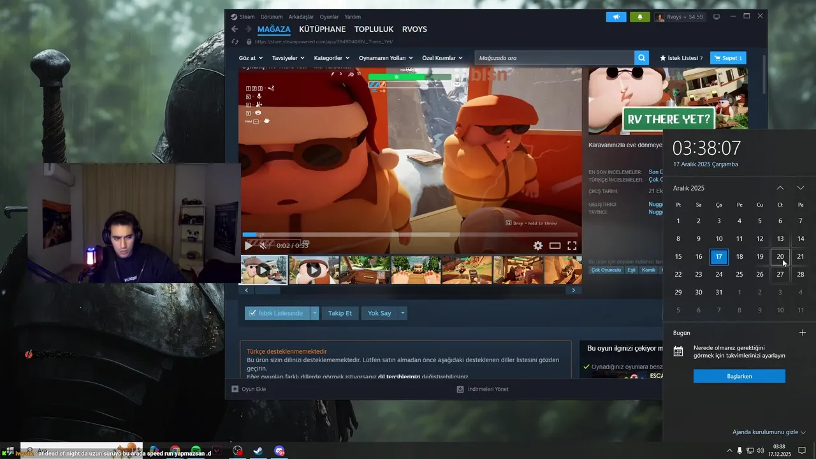Click the Çok Oyunculu tag
The height and width of the screenshot is (459, 816).
pos(606,270)
